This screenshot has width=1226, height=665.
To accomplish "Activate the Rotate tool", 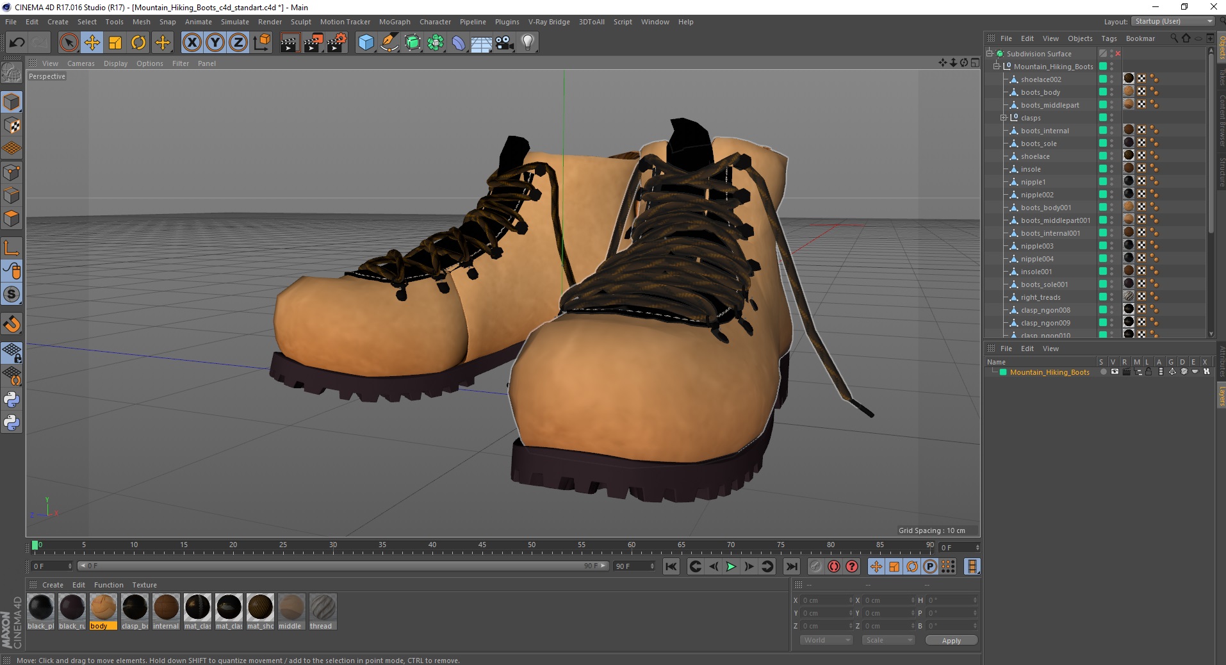I will pyautogui.click(x=138, y=43).
